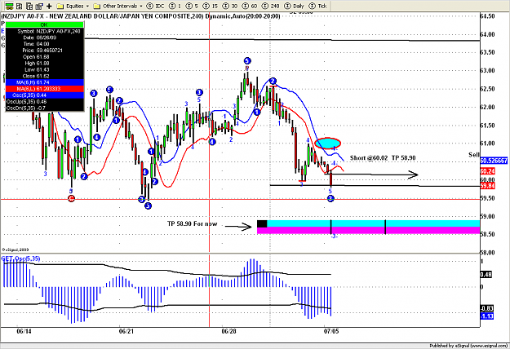Screen dimensions: 510x349
Task: Click the High 61.88 row
Action: (45, 64)
